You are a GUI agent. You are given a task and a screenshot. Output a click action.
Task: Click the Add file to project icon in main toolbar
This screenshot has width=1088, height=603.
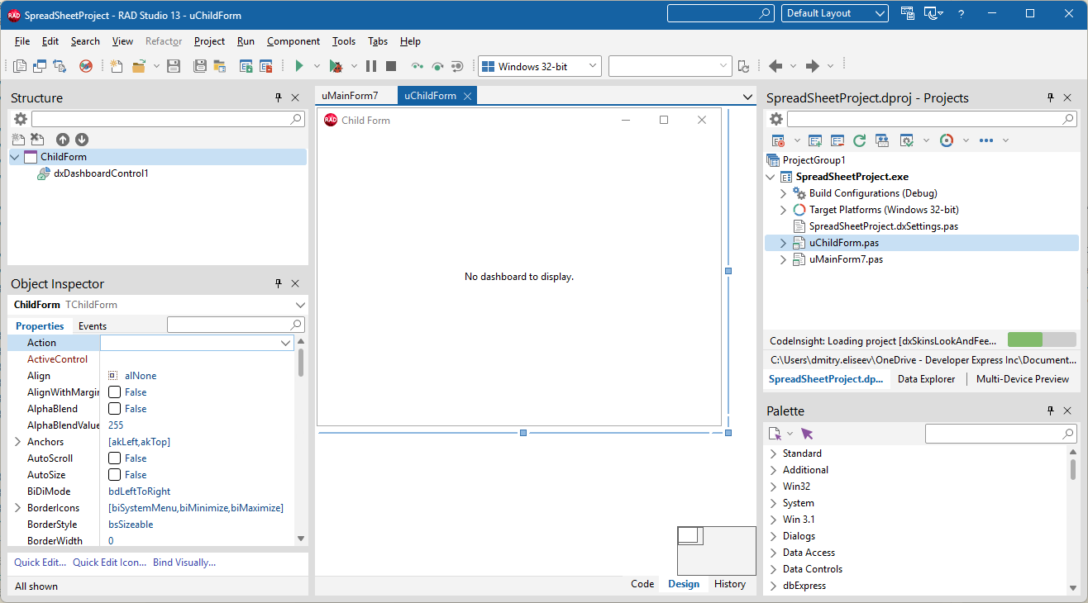246,66
